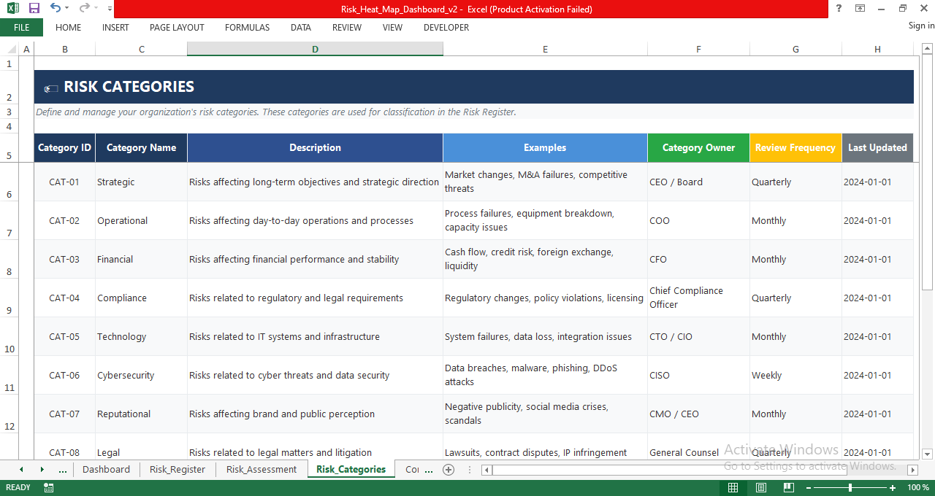
Task: Open the Help question mark icon
Action: click(838, 8)
